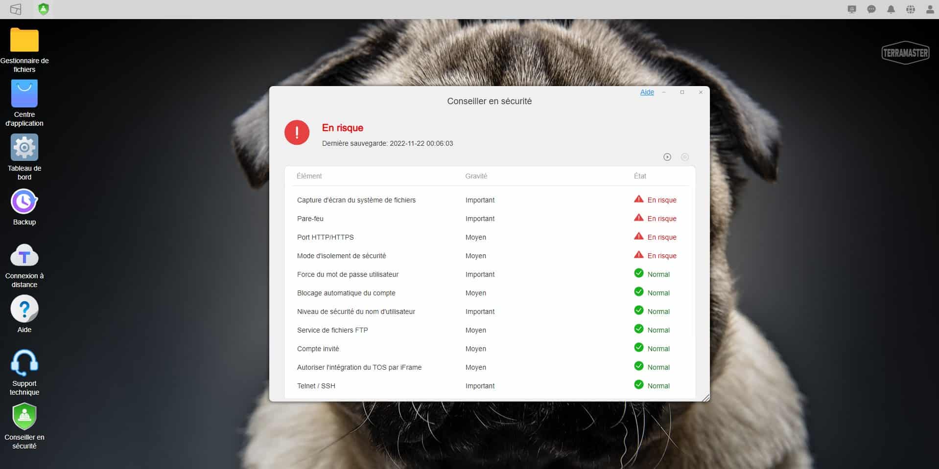Minimize the Conseiller en sécurité window

(664, 92)
